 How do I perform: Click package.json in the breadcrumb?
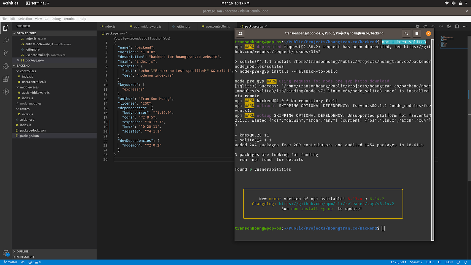115,33
